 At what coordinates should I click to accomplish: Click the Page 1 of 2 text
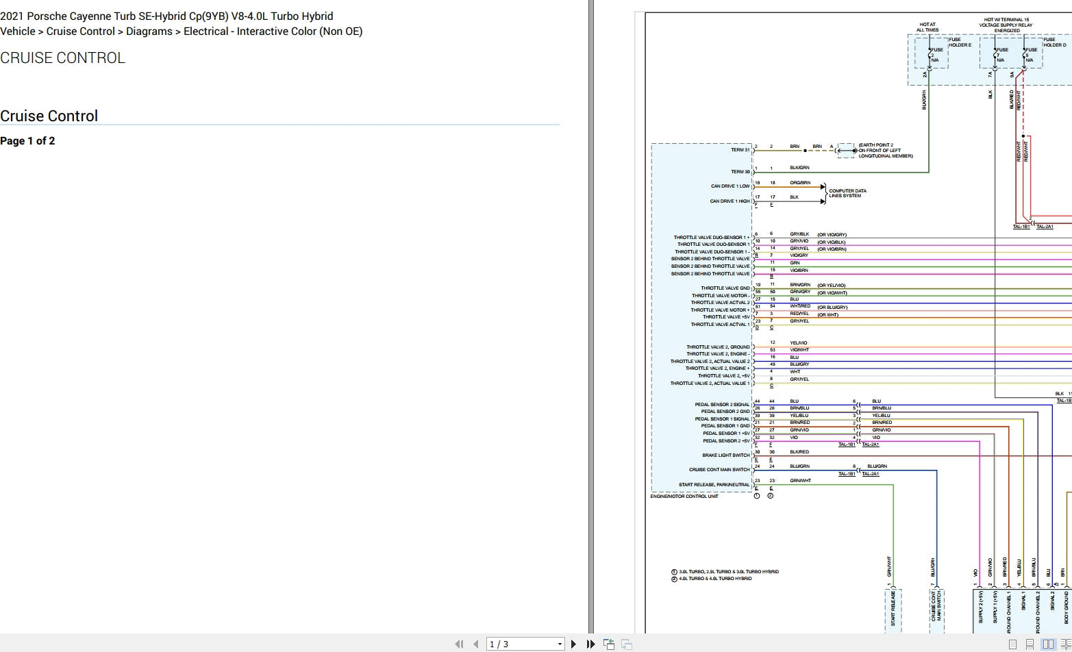tap(27, 141)
